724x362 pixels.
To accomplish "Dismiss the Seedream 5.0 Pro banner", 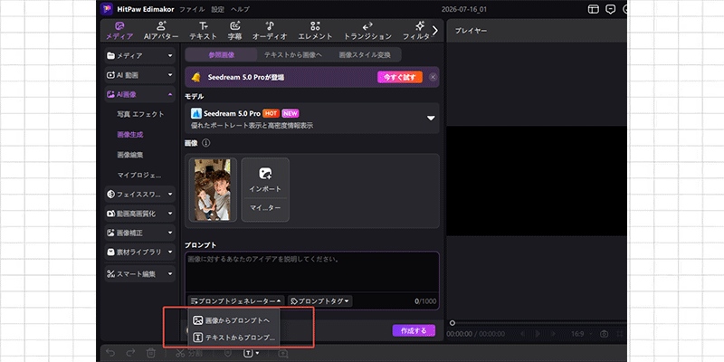I will click(433, 77).
